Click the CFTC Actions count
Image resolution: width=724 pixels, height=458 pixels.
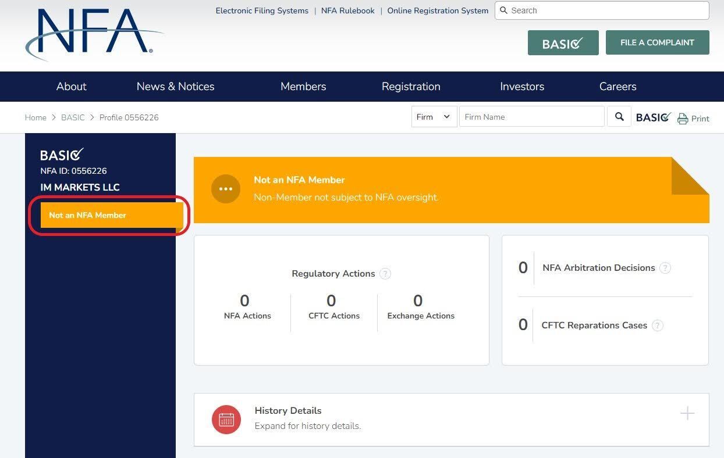[331, 301]
